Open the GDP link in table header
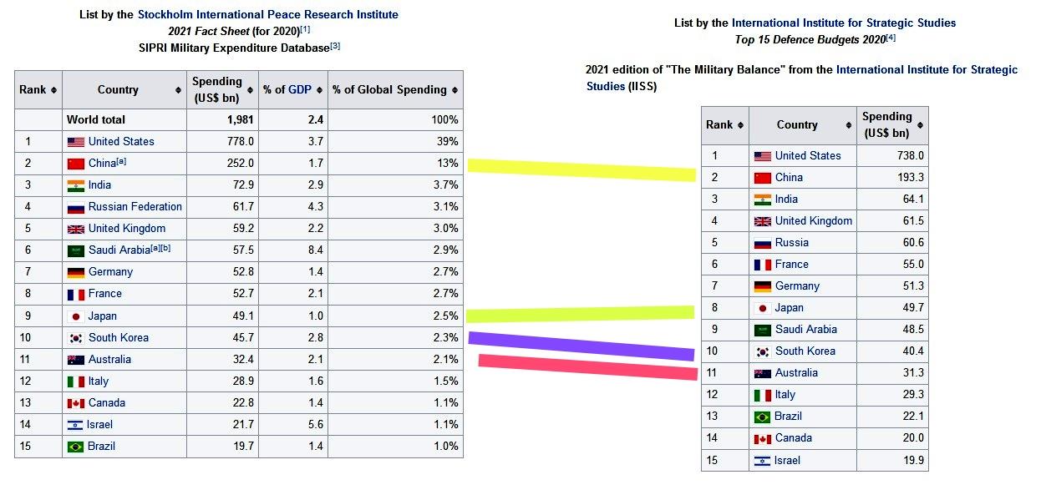Viewport: 1041px width, 495px height. click(x=300, y=90)
